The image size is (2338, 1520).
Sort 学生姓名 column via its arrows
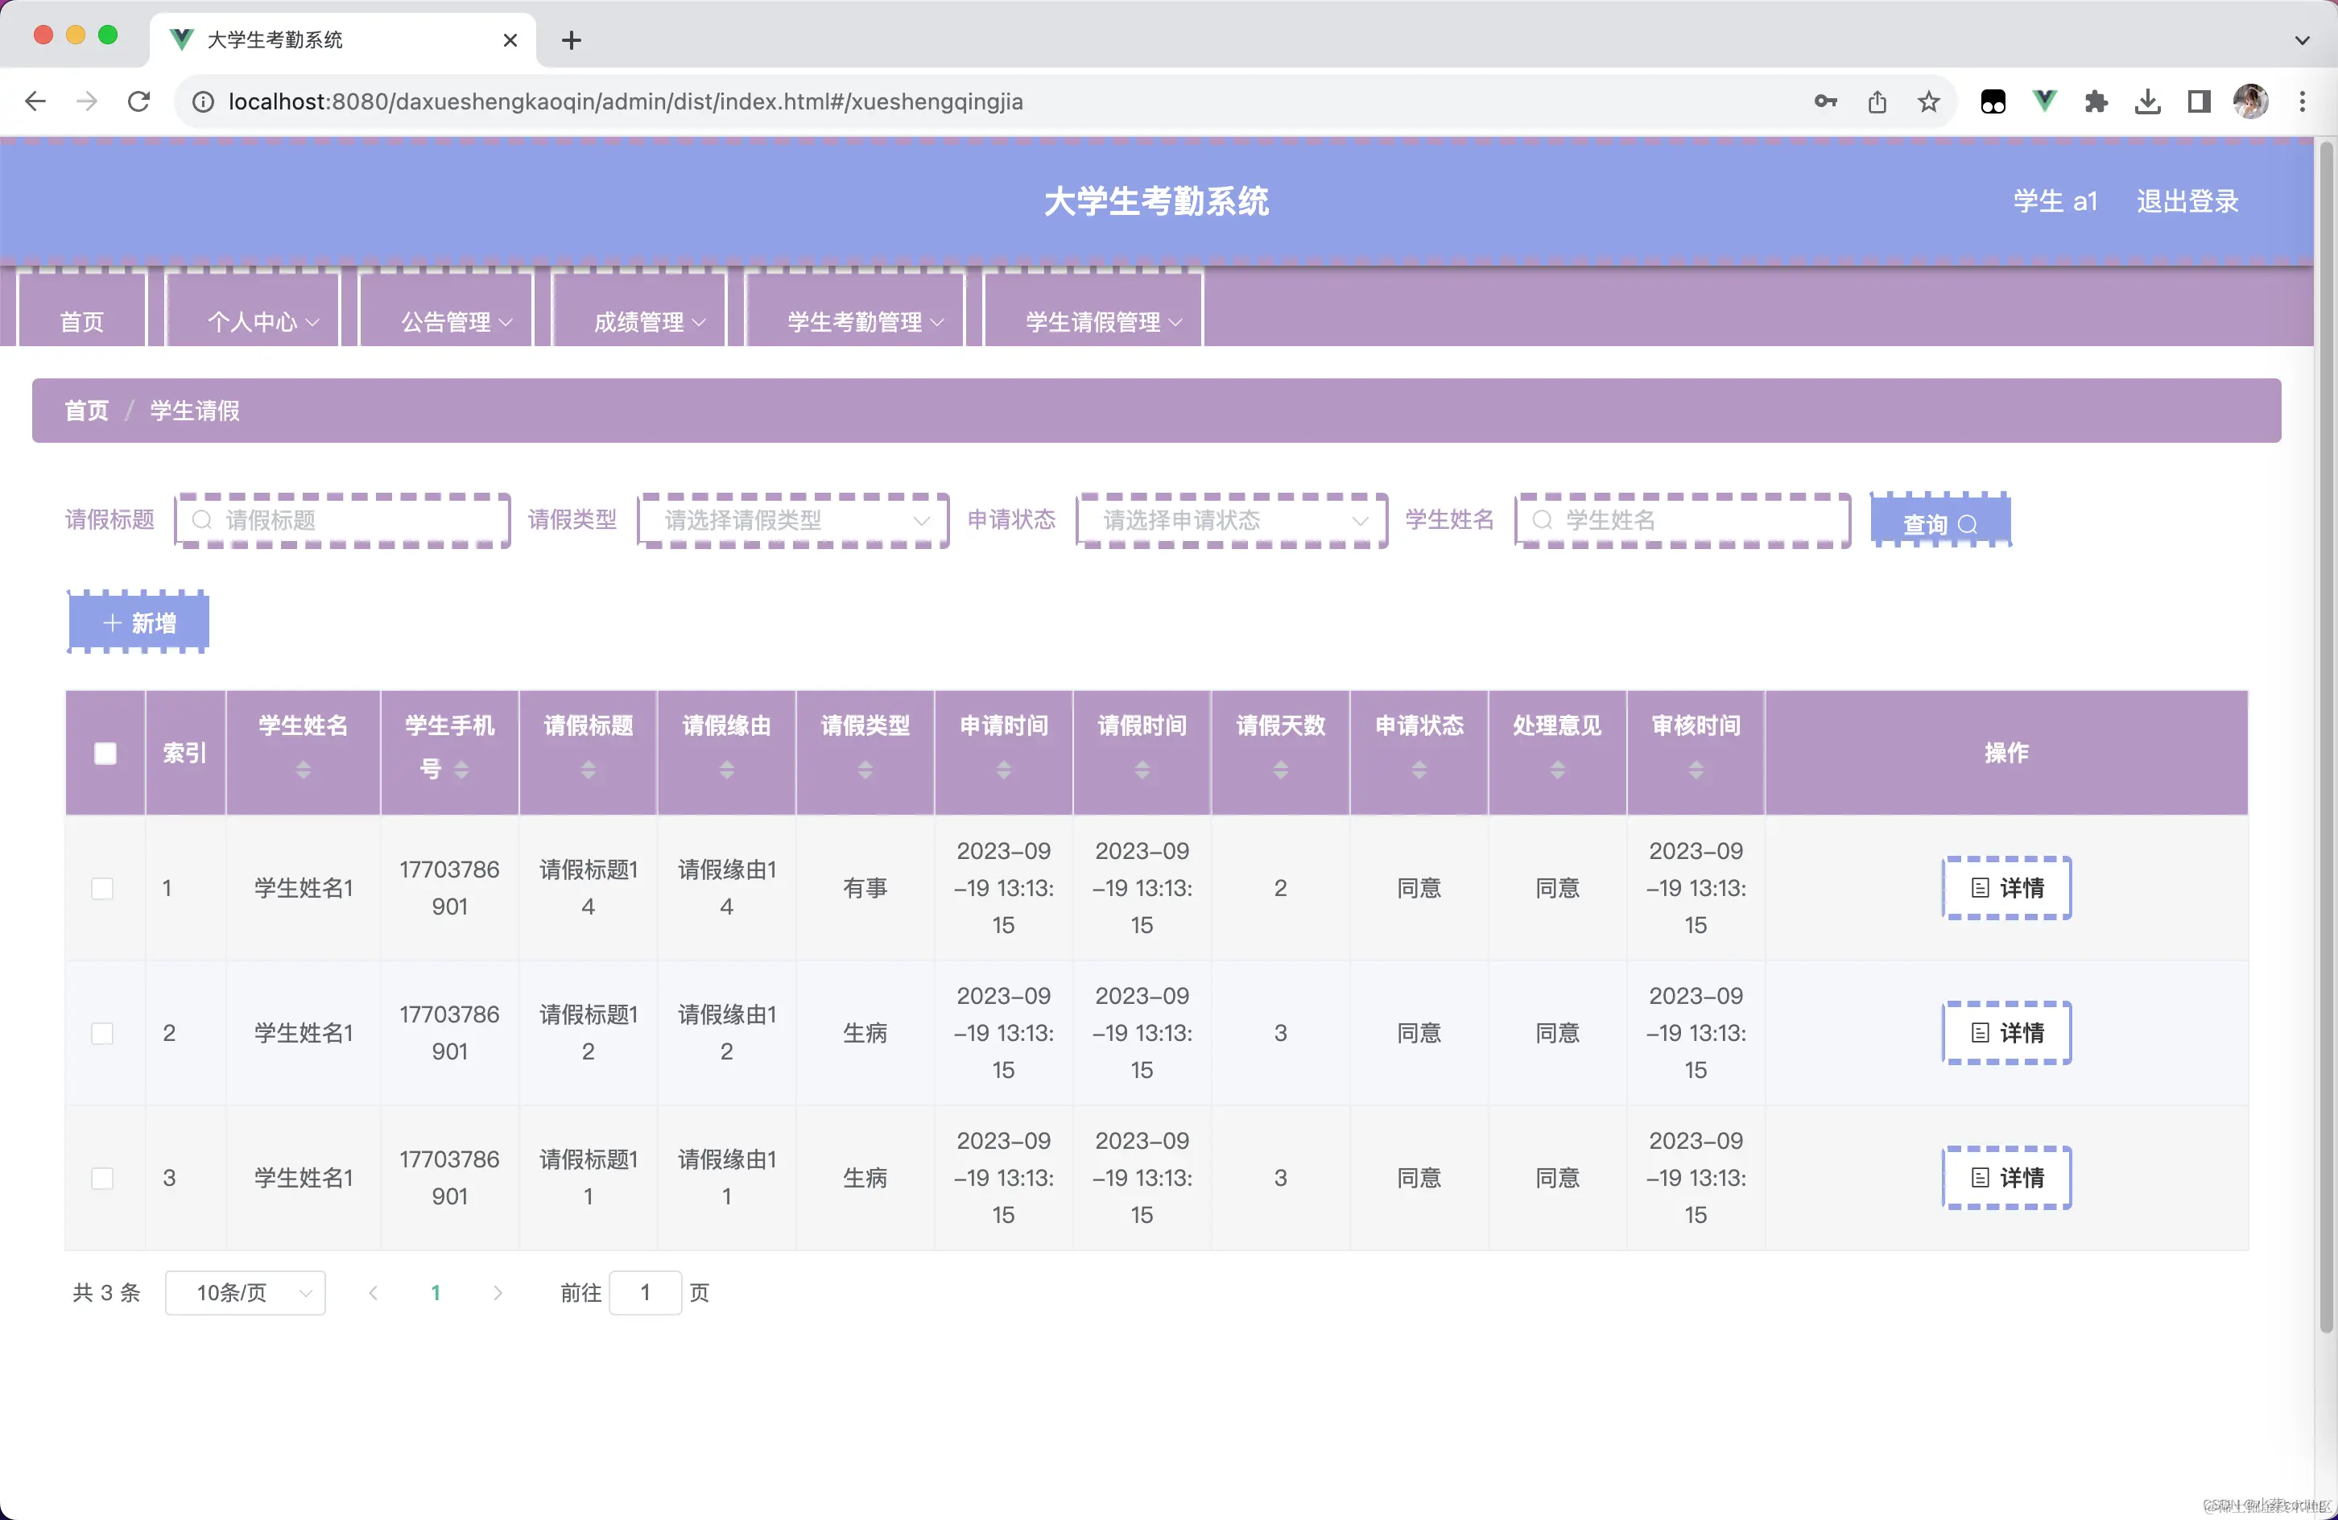303,770
